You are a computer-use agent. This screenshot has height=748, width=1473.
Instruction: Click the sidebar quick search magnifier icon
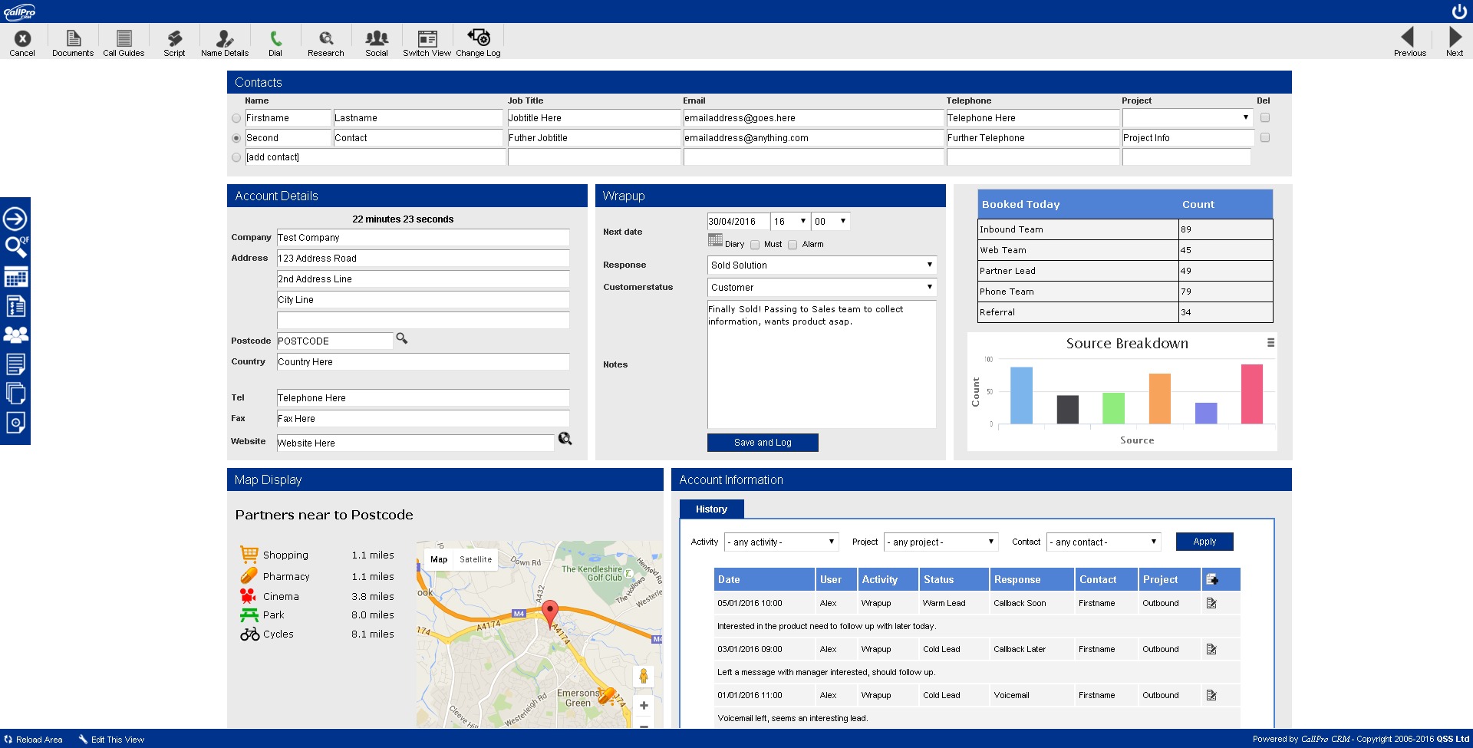16,246
